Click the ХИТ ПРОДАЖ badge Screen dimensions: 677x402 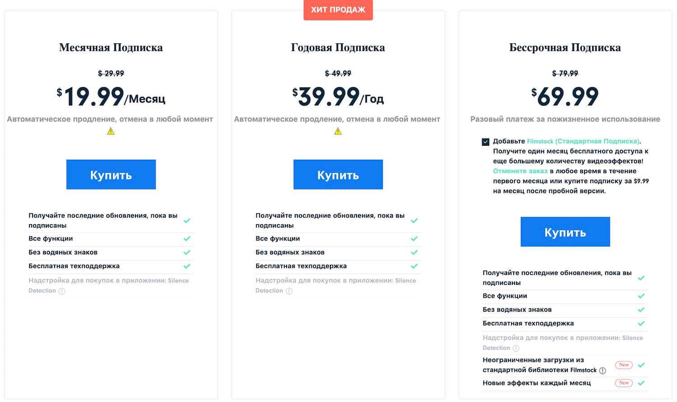[338, 10]
